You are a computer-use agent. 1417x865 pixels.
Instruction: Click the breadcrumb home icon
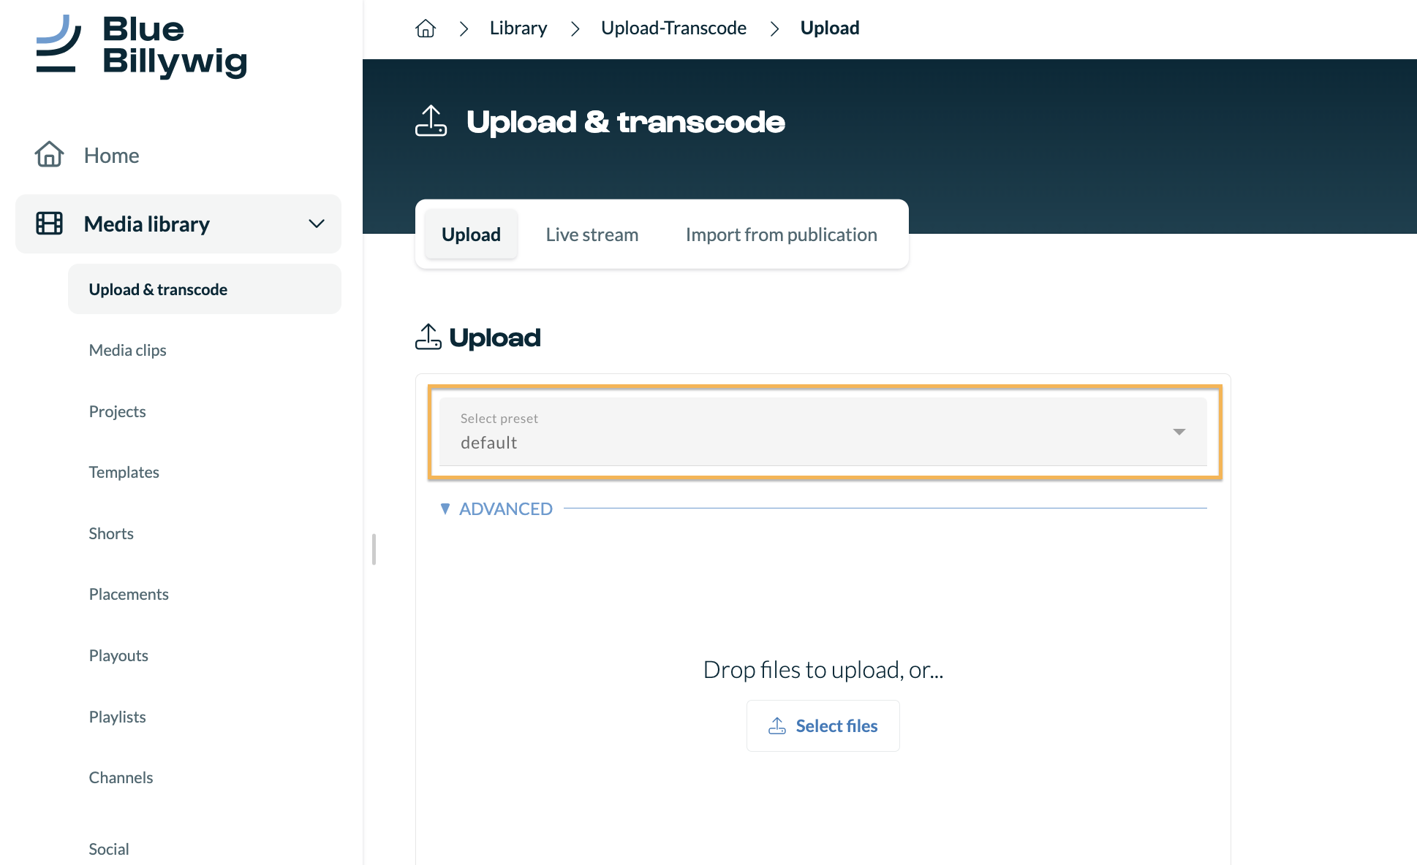pos(426,28)
